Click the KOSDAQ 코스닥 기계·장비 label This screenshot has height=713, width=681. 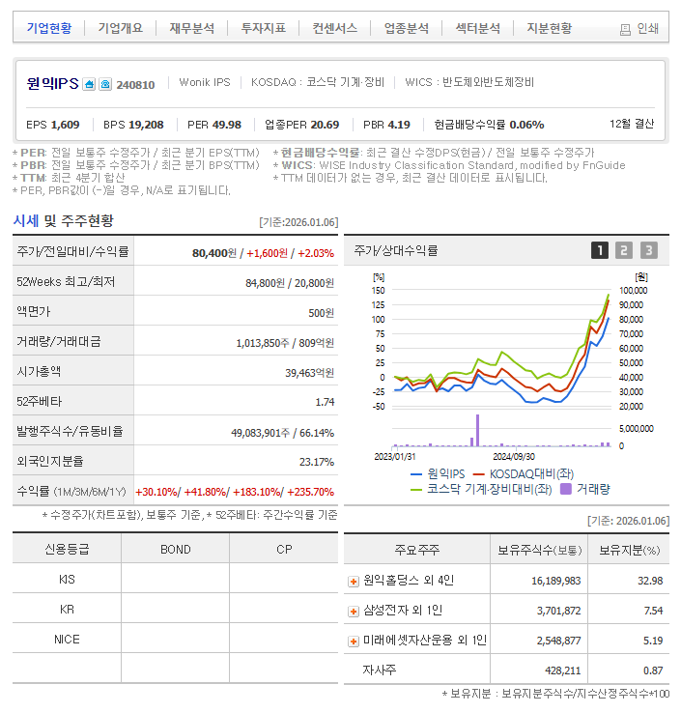pos(318,82)
